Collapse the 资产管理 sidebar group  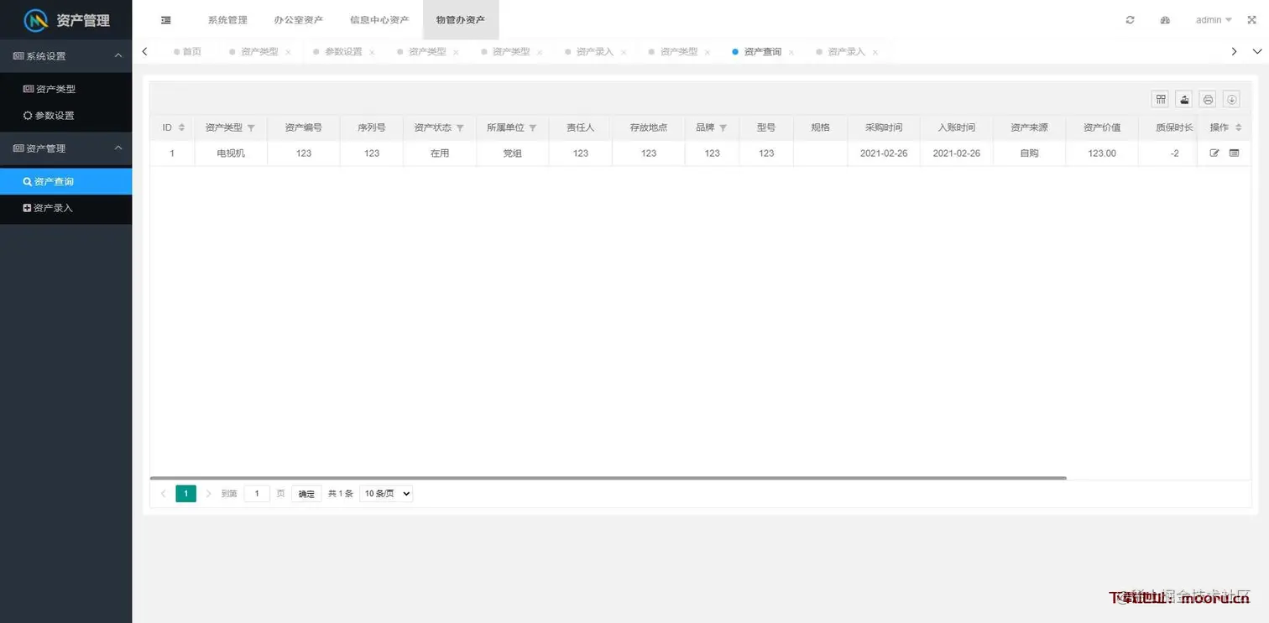coord(65,148)
